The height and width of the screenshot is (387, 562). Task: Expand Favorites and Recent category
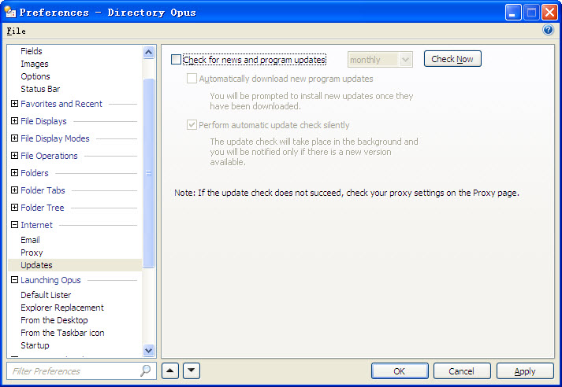click(x=14, y=104)
